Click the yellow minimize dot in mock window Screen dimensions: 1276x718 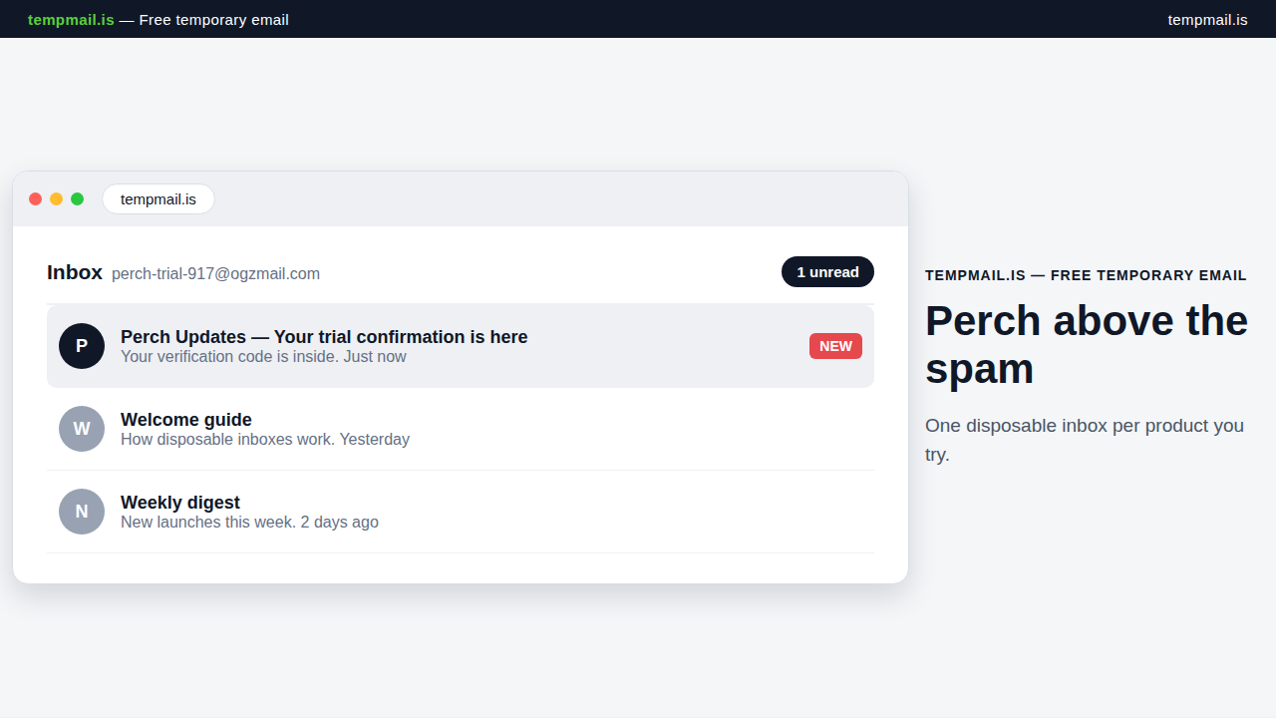pyautogui.click(x=57, y=198)
